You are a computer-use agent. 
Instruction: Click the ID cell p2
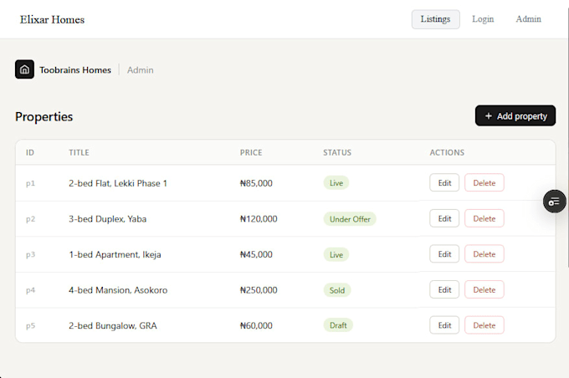30,219
